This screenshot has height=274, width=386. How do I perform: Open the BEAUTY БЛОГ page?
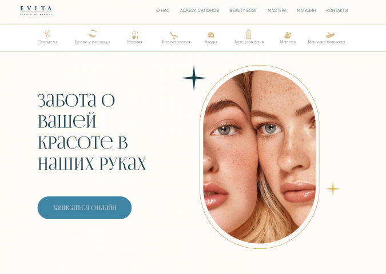(x=243, y=11)
